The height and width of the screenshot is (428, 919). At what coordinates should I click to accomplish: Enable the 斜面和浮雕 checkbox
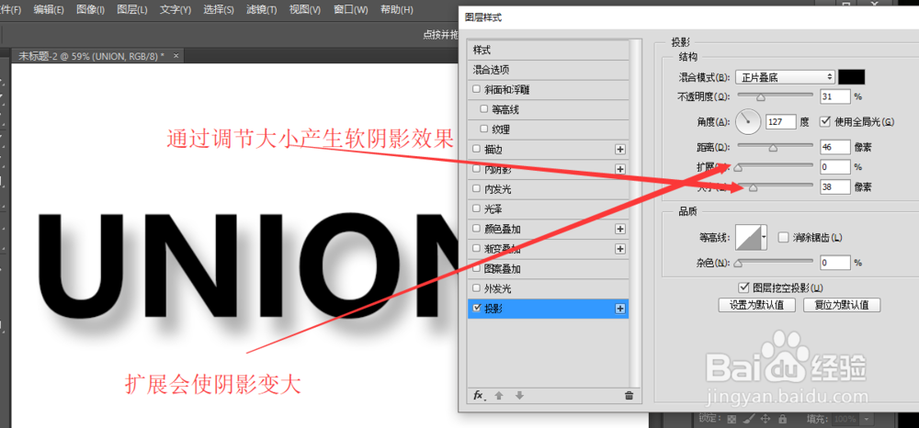pos(476,90)
